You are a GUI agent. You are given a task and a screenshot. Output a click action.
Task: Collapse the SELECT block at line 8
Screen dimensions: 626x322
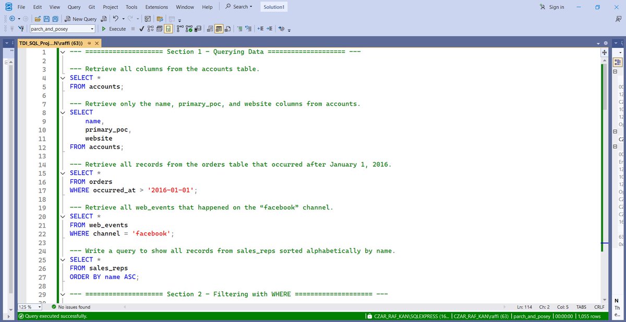point(63,113)
